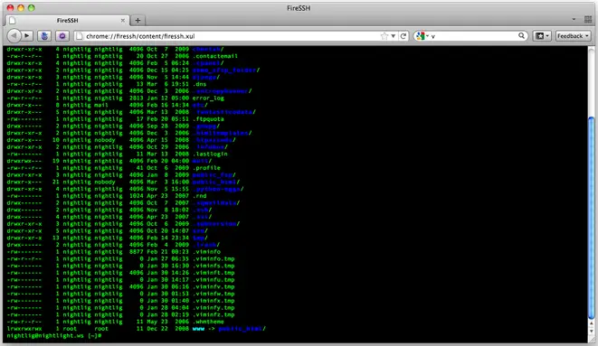
Task: Click the .ftpquota filename
Action: (208, 118)
